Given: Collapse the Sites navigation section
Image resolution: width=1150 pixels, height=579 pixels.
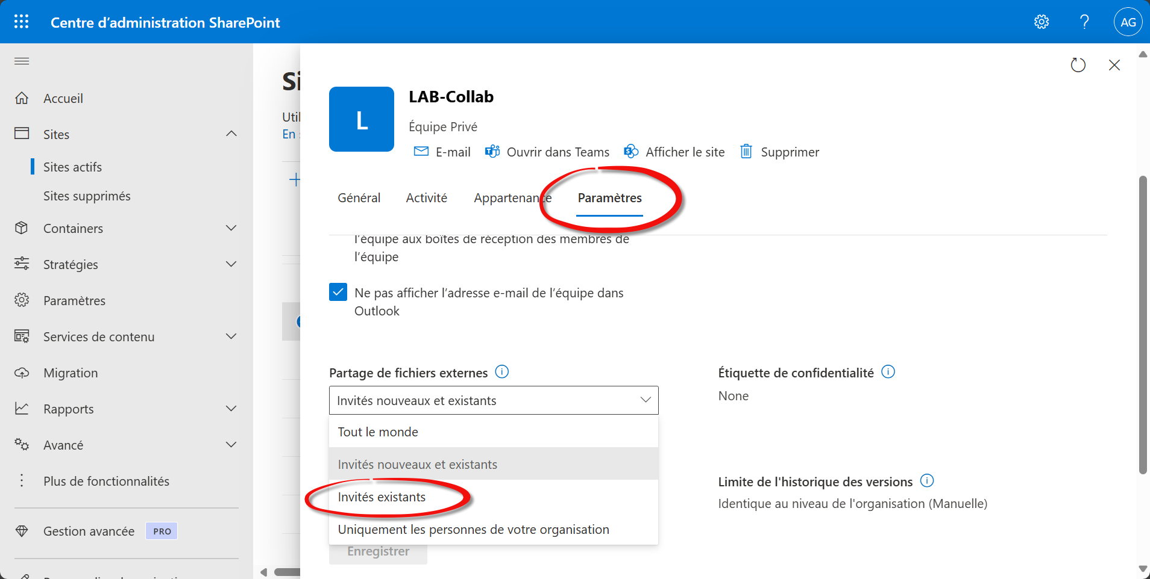Looking at the screenshot, I should [231, 134].
